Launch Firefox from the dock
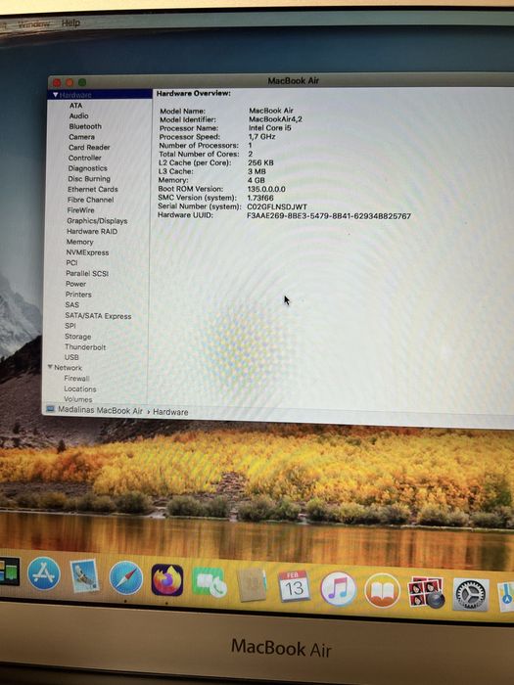The height and width of the screenshot is (685, 514). click(x=167, y=579)
